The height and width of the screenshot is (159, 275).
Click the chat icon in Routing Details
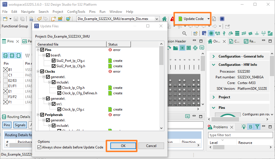click(188, 117)
